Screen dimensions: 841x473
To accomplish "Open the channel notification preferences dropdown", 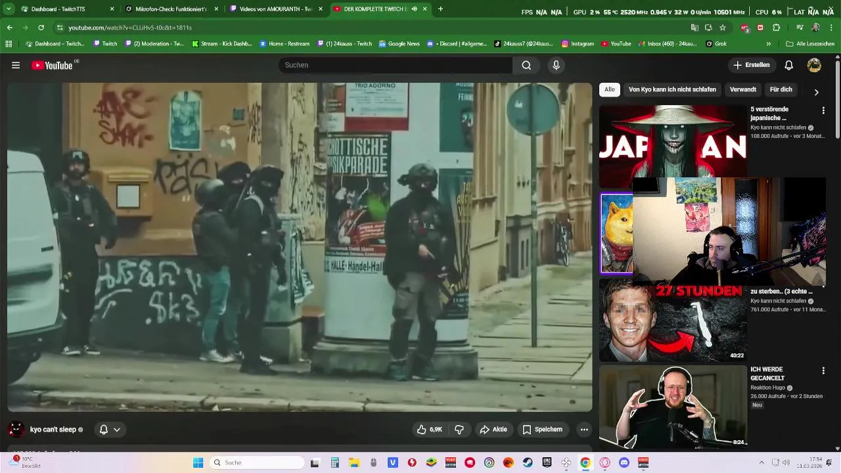I will 110,430.
